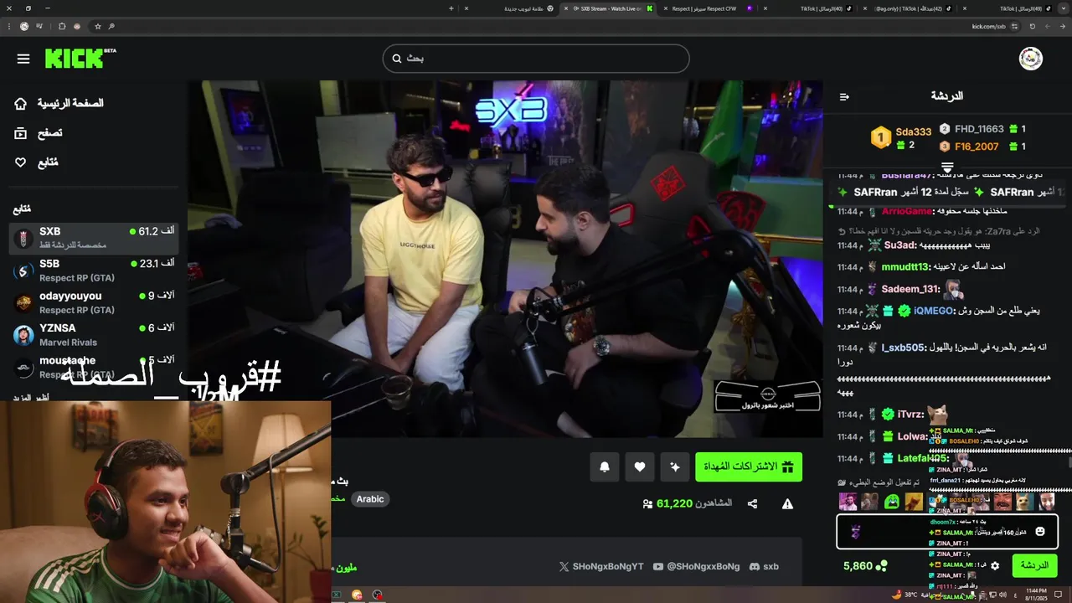Open Sda333 top gifter profile
Screen dimensions: 1072x603
(x=913, y=131)
